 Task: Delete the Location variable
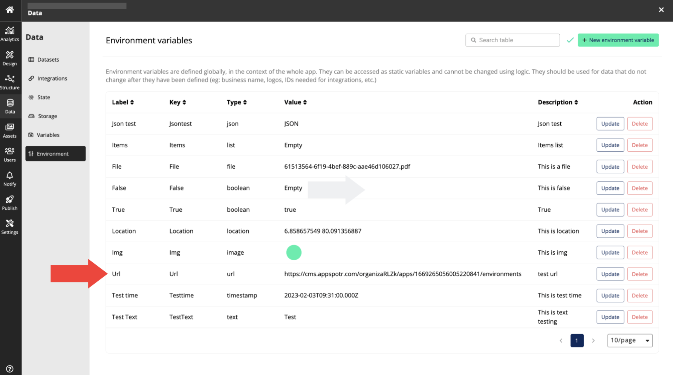click(639, 231)
